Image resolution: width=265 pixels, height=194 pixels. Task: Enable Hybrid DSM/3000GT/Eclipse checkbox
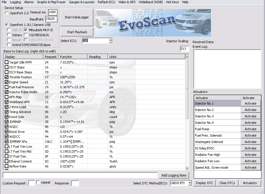point(9,45)
